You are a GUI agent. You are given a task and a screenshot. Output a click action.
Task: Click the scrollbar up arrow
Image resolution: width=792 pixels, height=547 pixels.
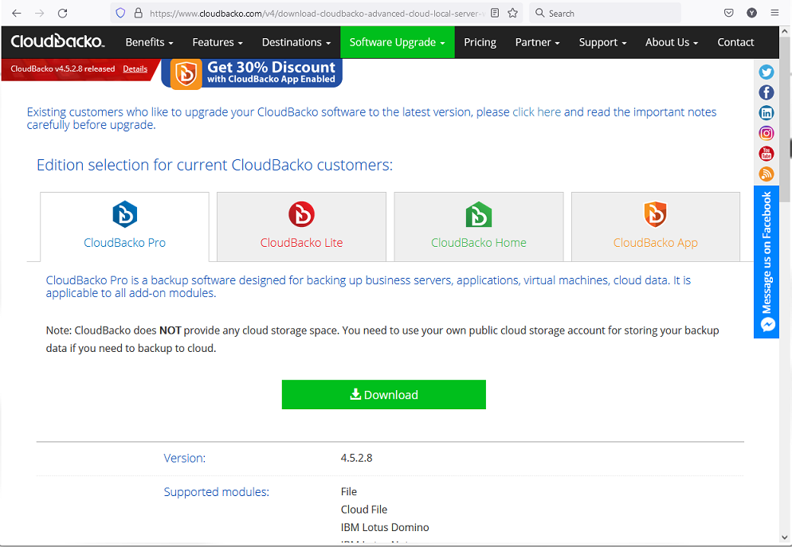(x=785, y=31)
